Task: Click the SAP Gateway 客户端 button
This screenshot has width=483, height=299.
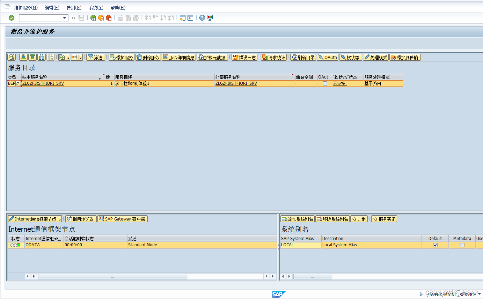Action: [123, 219]
